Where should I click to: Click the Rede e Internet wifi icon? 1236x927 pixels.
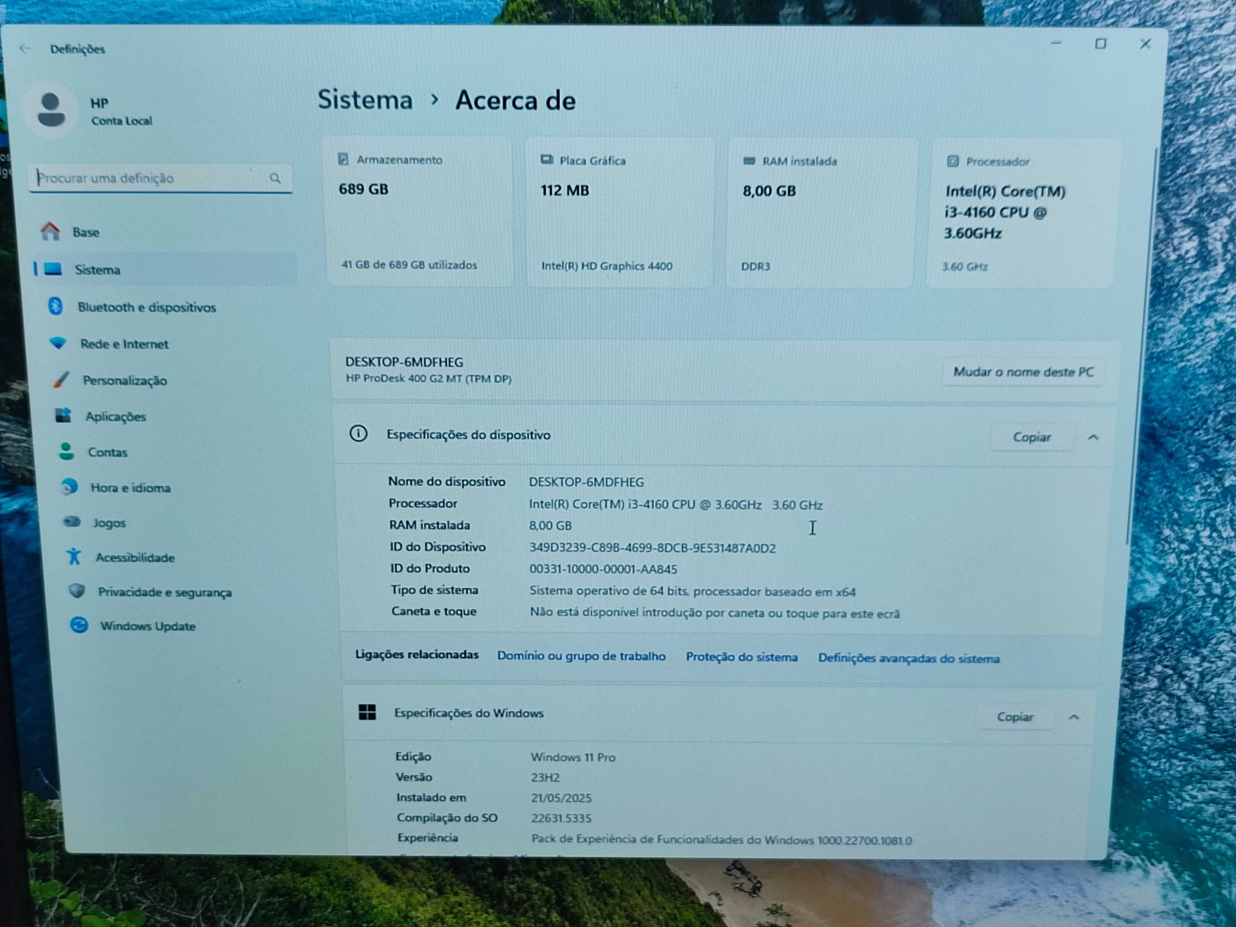(58, 342)
